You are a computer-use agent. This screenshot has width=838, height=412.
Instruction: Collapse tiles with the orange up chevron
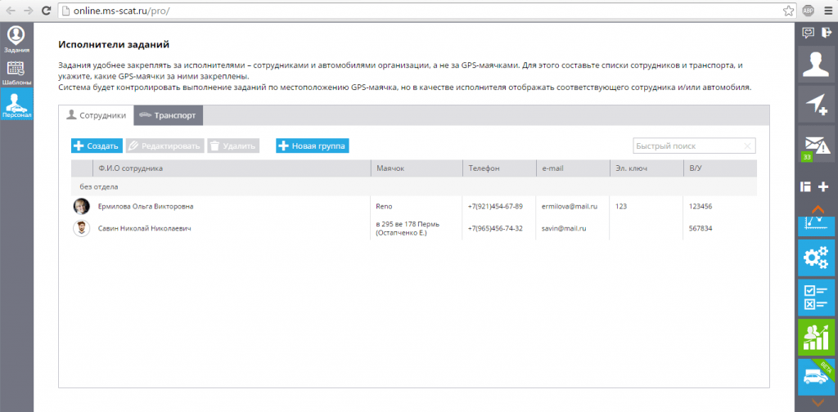click(818, 210)
